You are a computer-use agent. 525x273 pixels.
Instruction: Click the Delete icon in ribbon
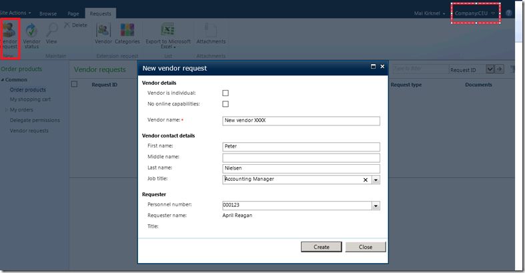click(x=75, y=25)
